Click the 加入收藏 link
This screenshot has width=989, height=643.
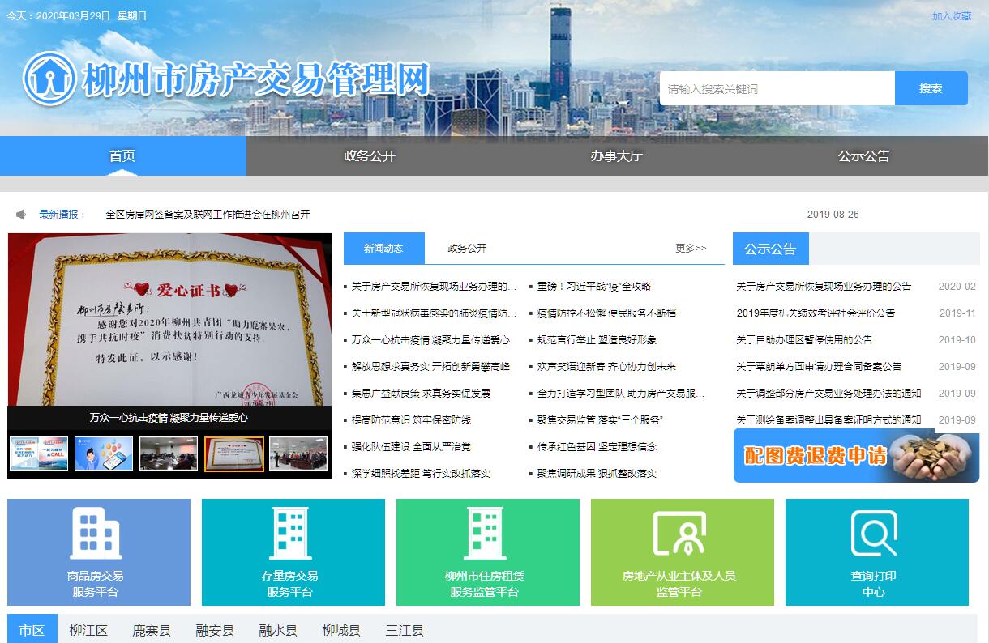coord(951,16)
